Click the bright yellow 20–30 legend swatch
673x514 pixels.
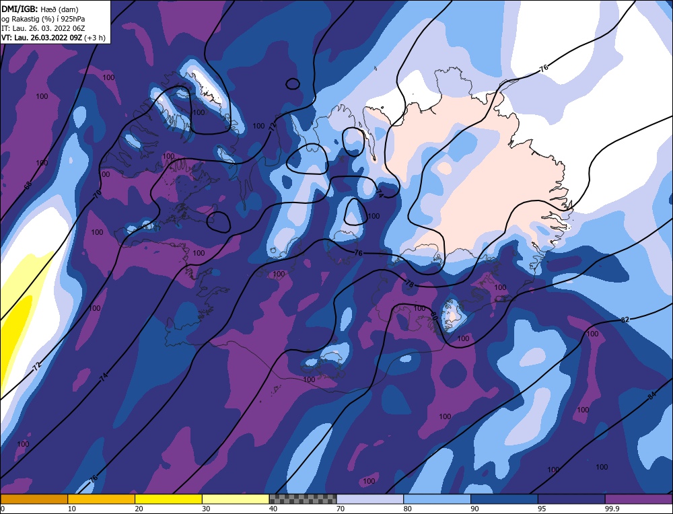tap(168, 499)
